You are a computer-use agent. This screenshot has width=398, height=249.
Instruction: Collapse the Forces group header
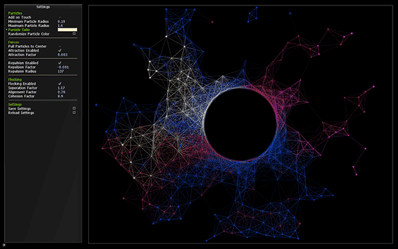13,42
